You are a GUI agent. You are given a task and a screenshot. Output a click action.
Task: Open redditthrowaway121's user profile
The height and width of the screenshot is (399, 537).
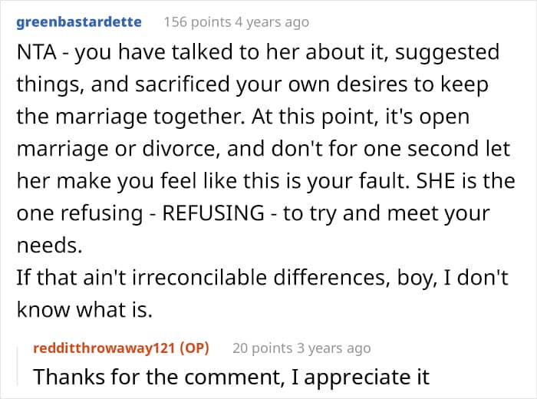[103, 348]
